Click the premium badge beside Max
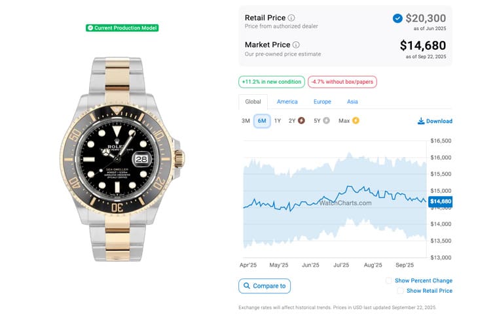This screenshot has width=478, height=315. (356, 121)
